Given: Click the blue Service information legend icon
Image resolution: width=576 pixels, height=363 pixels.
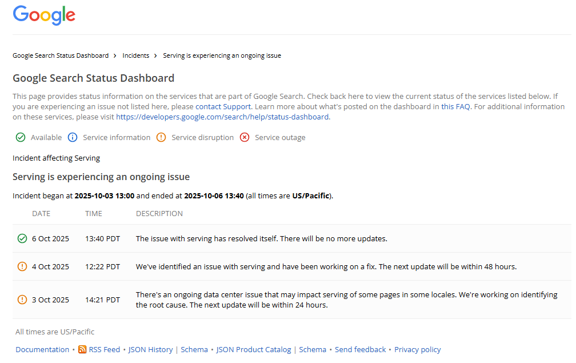Looking at the screenshot, I should [x=73, y=137].
